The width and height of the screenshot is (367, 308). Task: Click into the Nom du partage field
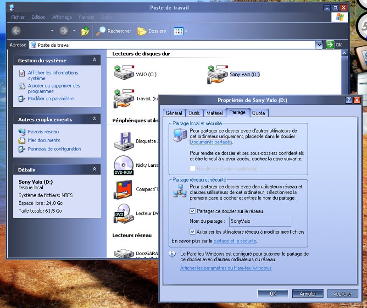pos(260,222)
